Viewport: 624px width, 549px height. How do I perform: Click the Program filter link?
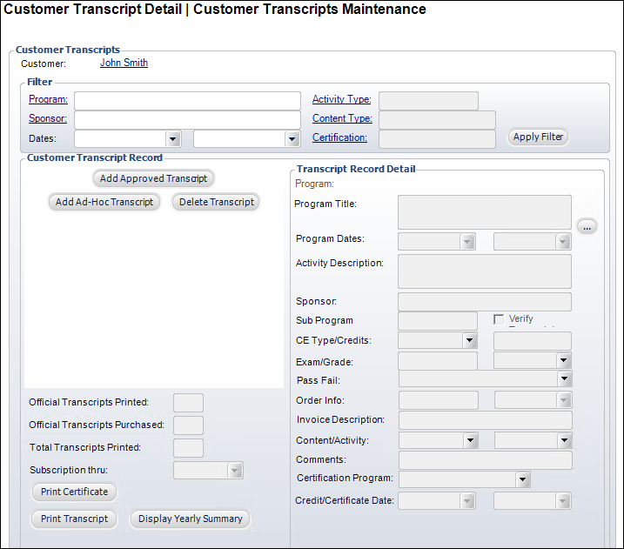pyautogui.click(x=48, y=99)
